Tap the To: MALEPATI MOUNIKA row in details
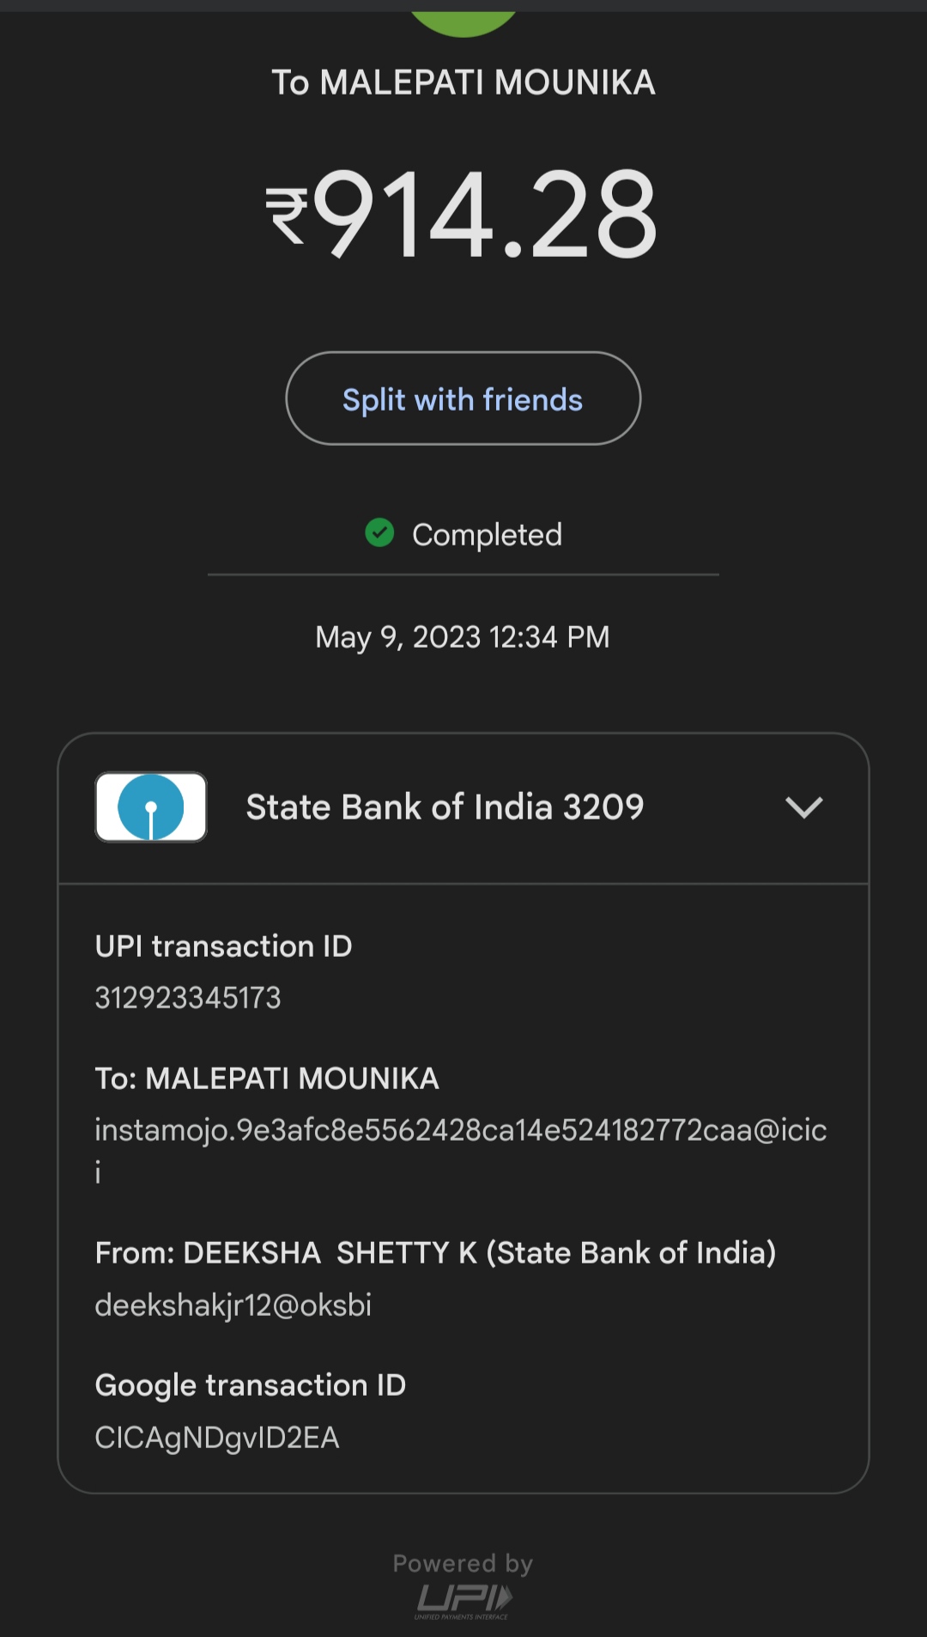This screenshot has height=1637, width=927. [x=267, y=1079]
